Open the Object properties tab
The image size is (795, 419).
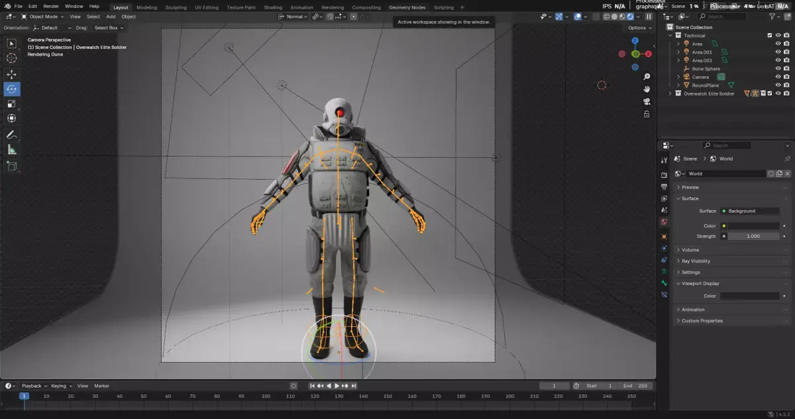tap(664, 236)
